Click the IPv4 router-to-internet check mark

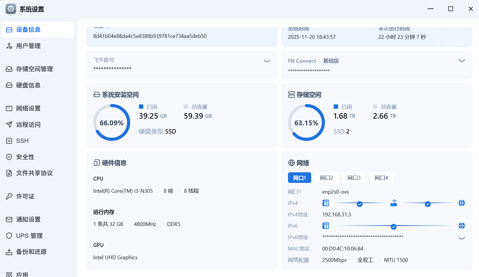(428, 204)
